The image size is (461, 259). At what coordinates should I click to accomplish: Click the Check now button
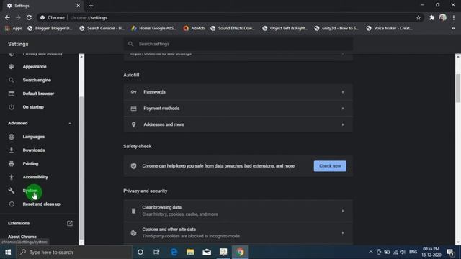[x=330, y=166]
